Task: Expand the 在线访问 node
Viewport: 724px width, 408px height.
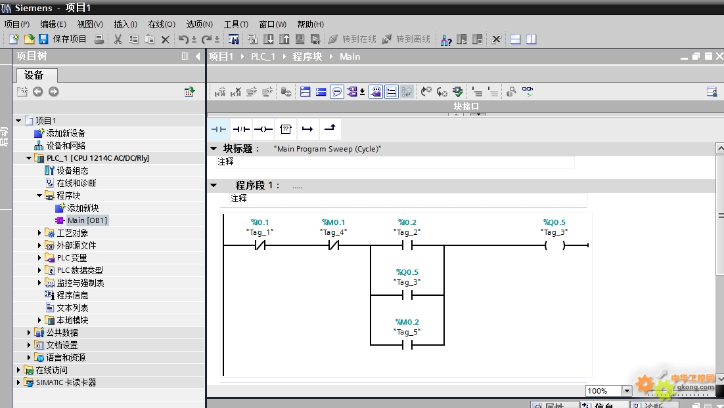Action: (18, 370)
